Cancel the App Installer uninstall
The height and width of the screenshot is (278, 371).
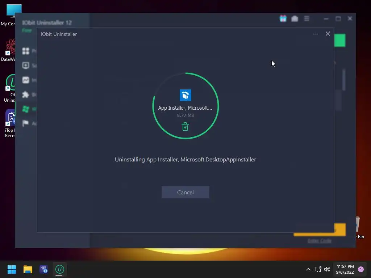[x=185, y=192]
